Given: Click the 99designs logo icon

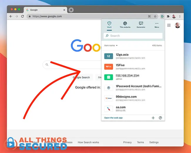Looking at the screenshot, I should pos(108,98).
